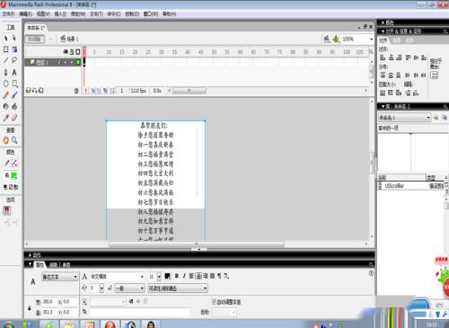The width and height of the screenshot is (449, 328).
Task: Activate the Zoom magnifier tool
Action: click(14, 140)
